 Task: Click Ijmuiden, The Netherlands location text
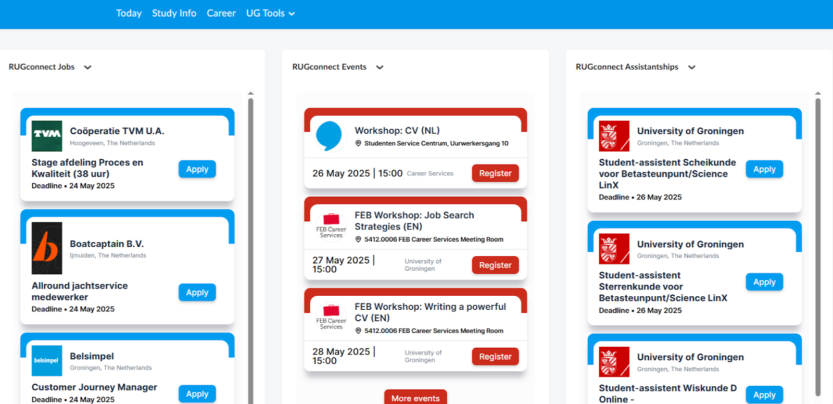click(108, 256)
